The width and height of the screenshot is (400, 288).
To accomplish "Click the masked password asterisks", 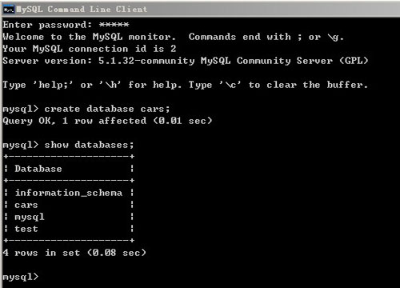I will point(114,25).
